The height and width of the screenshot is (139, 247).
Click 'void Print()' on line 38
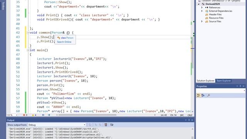(48, 15)
